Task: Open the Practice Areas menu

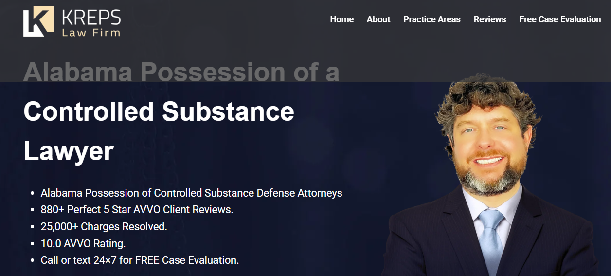Action: point(431,19)
